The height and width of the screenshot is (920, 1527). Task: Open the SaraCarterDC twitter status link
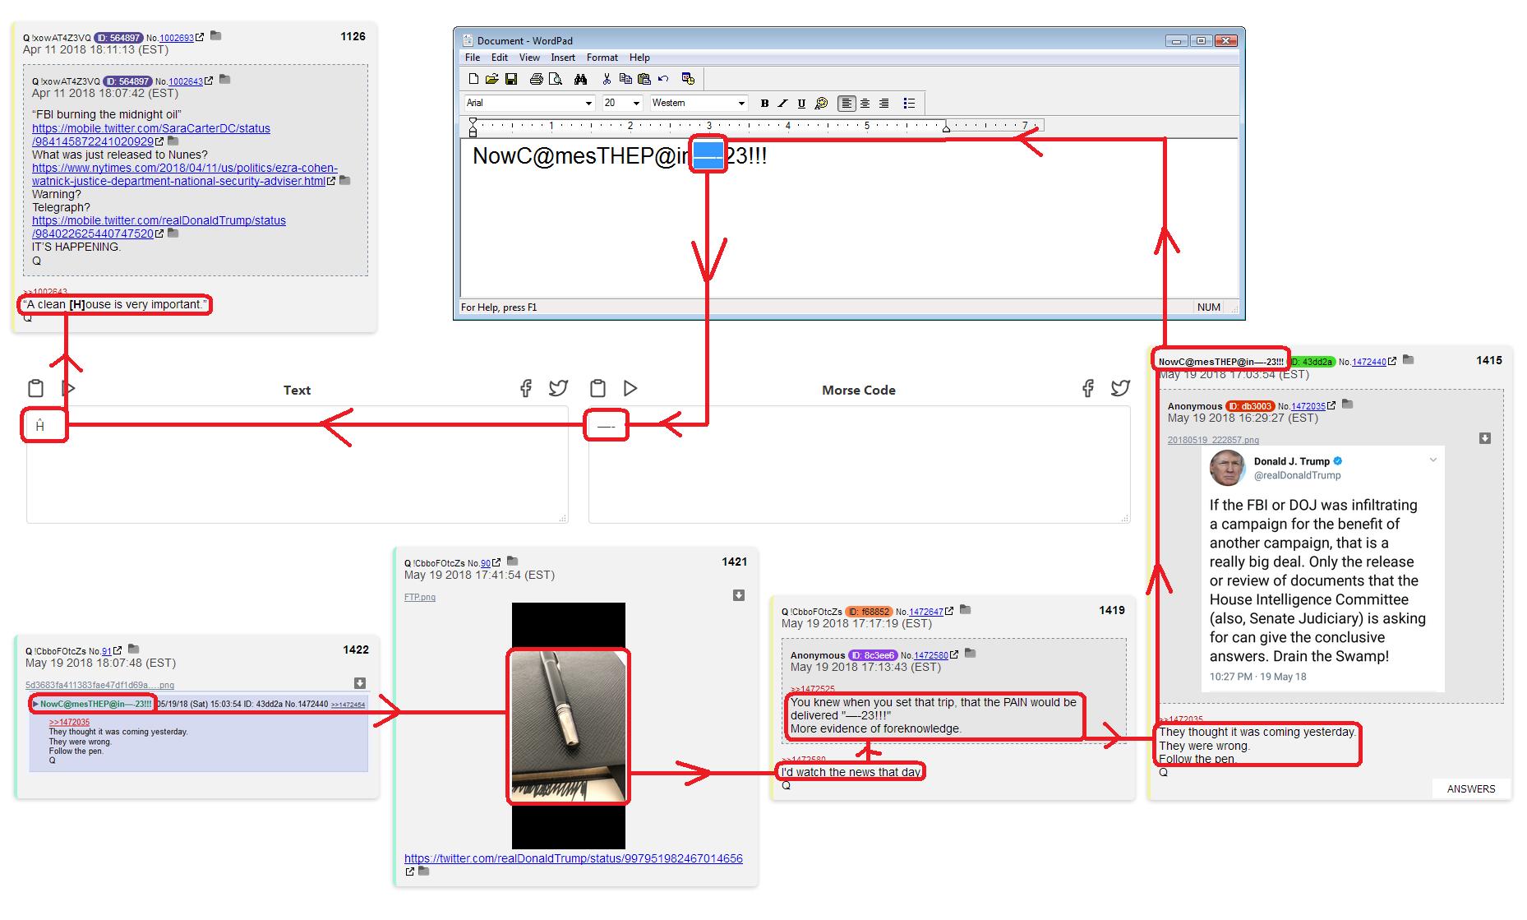tap(151, 135)
